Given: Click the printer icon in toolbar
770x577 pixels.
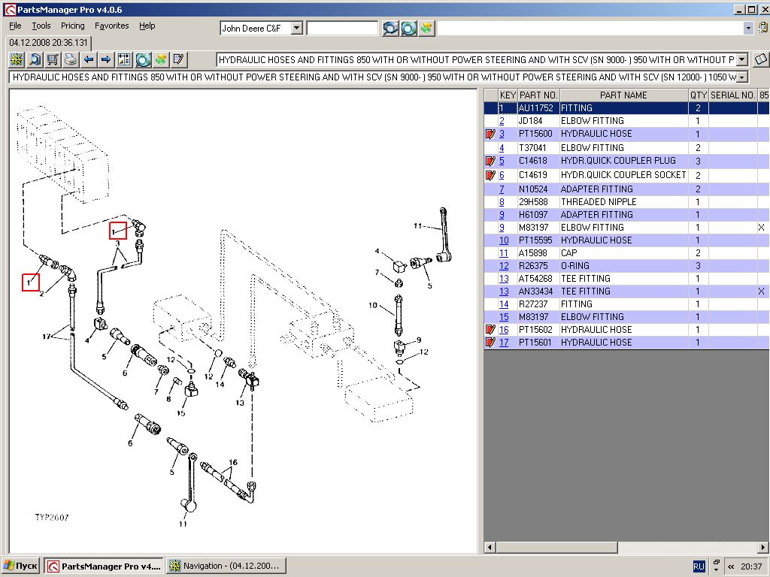Looking at the screenshot, I should [70, 59].
